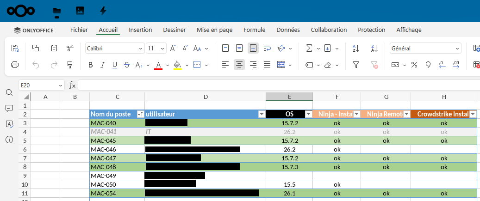The image size is (480, 201).
Task: Switch to the Insertion tab
Action: coord(140,30)
